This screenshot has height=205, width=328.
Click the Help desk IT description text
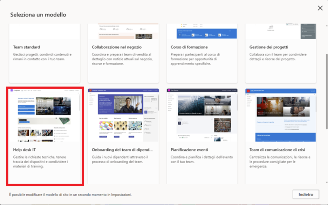tap(41, 162)
